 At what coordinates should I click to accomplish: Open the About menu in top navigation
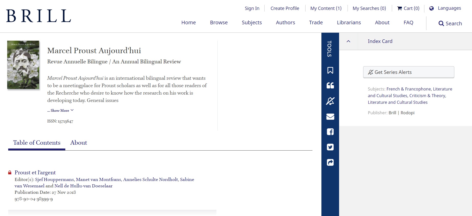point(382,22)
